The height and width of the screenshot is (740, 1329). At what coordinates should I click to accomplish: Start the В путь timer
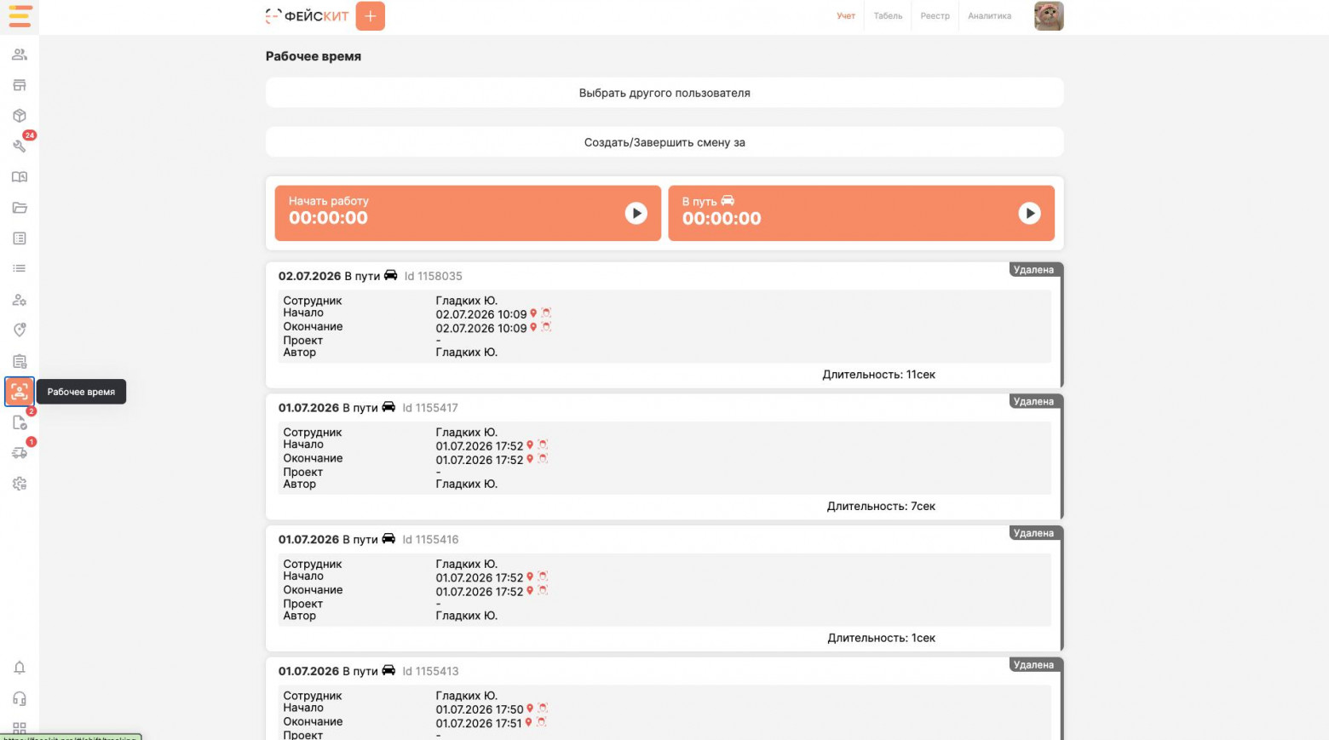pyautogui.click(x=1030, y=213)
